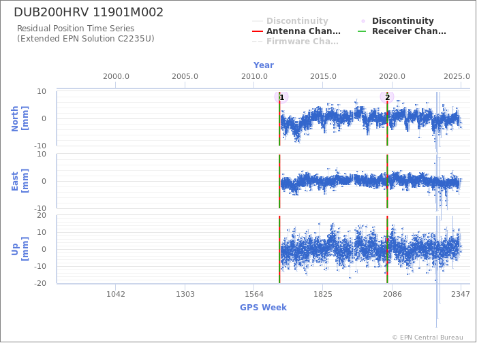477x343 pixels.
Task: Click the Up [mm] axis label
Action: [20, 249]
